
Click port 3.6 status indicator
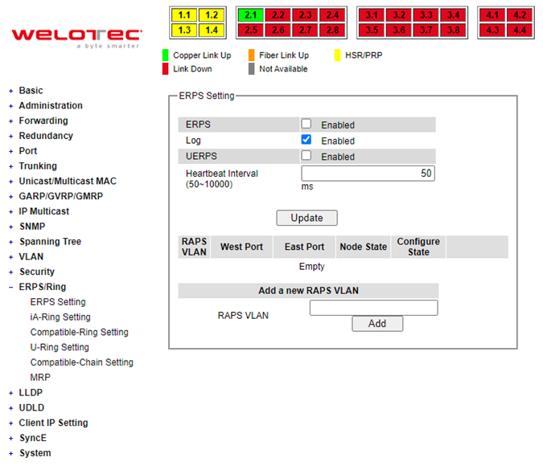[398, 30]
